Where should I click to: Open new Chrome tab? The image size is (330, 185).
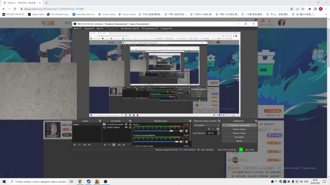click(x=46, y=3)
